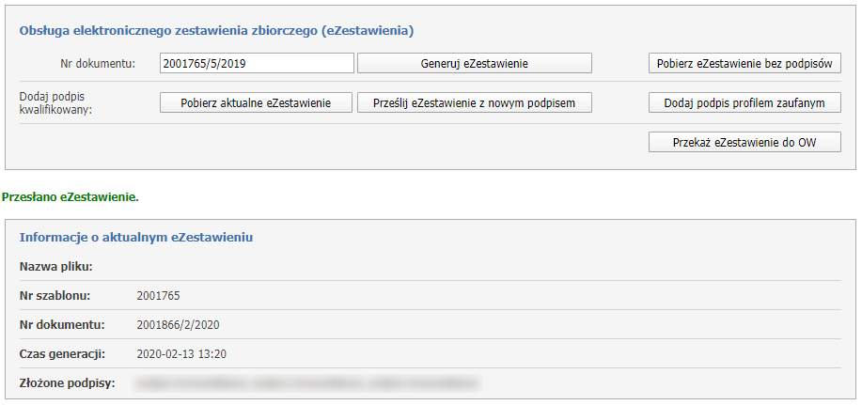
Task: Click Pobierz eZestawienie bez podpisów
Action: coord(744,63)
